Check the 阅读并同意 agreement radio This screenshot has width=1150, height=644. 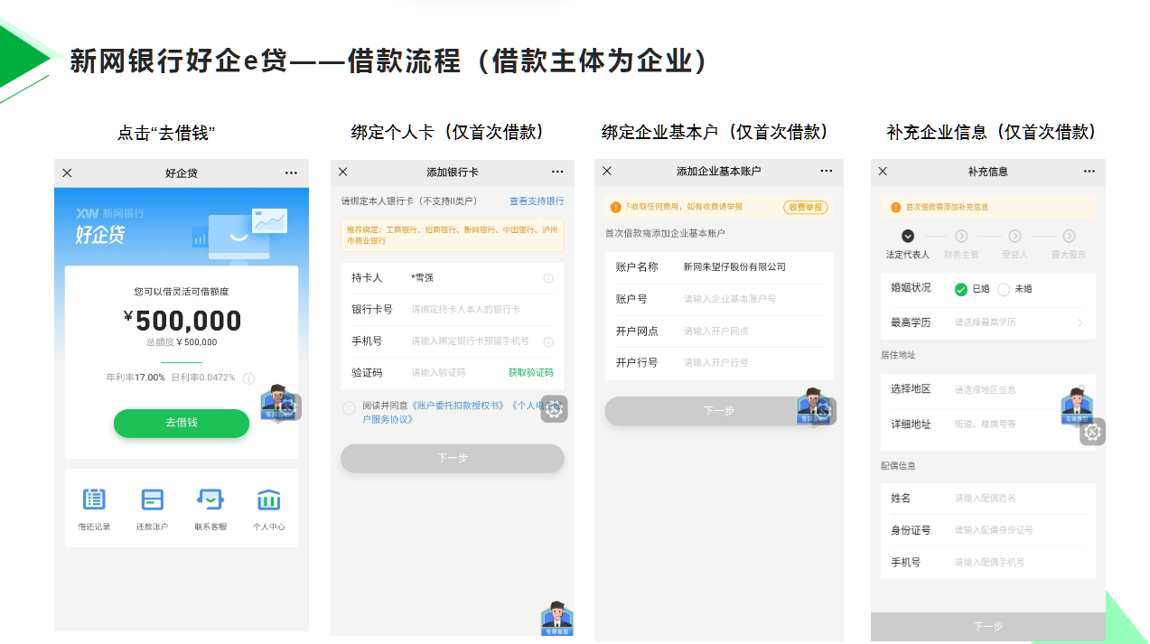tap(349, 408)
